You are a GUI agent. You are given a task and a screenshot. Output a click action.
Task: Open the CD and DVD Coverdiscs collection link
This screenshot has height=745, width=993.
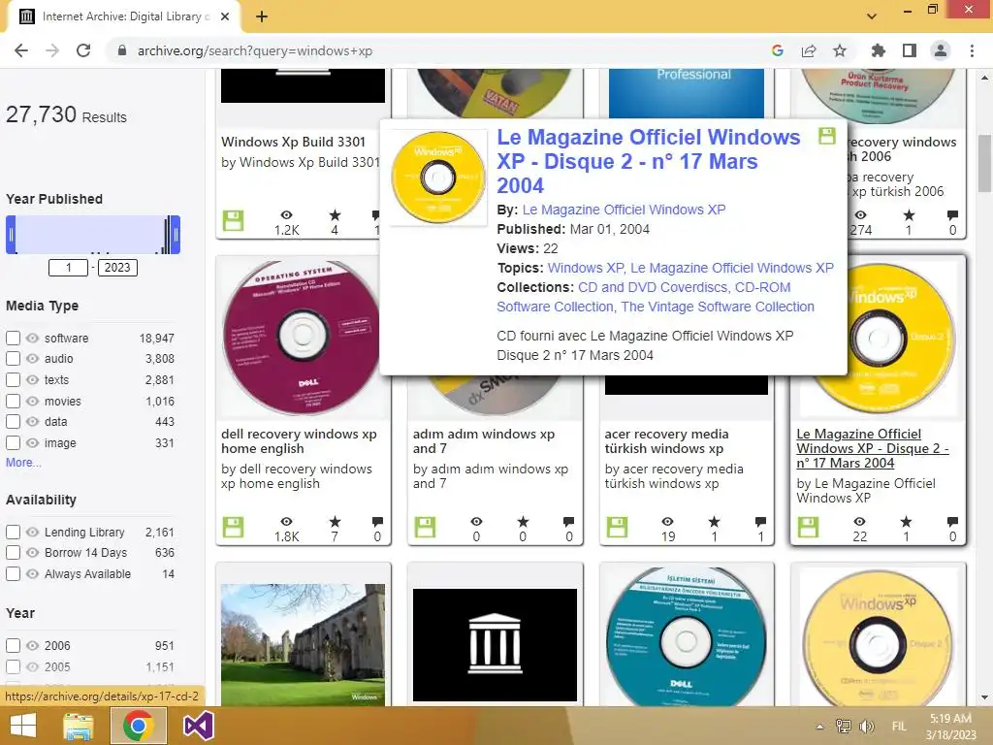(x=653, y=287)
